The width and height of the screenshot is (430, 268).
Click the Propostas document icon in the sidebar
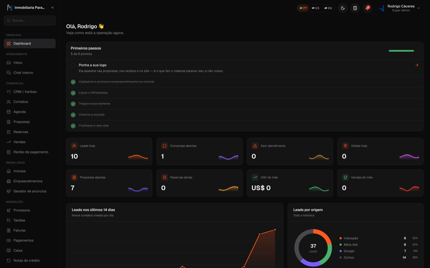pyautogui.click(x=9, y=122)
